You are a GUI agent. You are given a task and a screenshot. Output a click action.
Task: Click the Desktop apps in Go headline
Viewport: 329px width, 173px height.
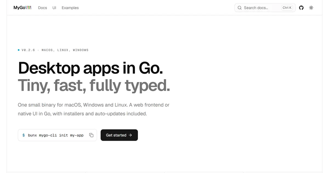pos(90,68)
